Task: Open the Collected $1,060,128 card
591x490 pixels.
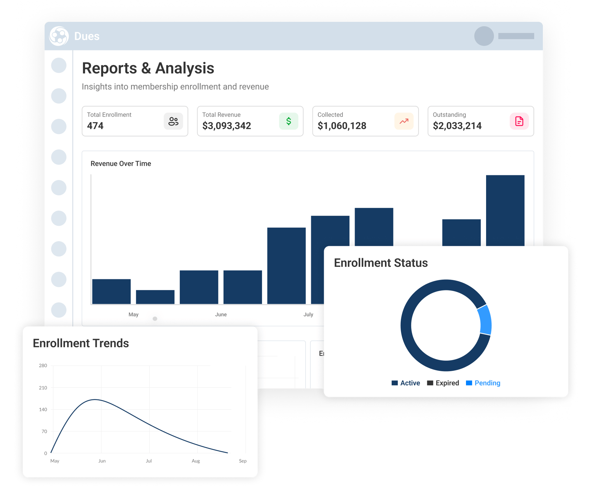Action: pyautogui.click(x=365, y=121)
